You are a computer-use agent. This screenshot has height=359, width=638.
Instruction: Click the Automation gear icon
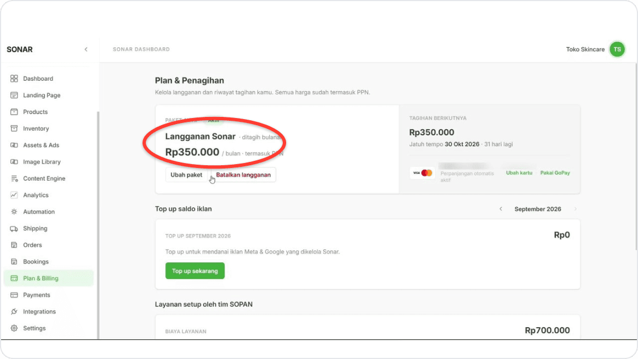pyautogui.click(x=14, y=212)
